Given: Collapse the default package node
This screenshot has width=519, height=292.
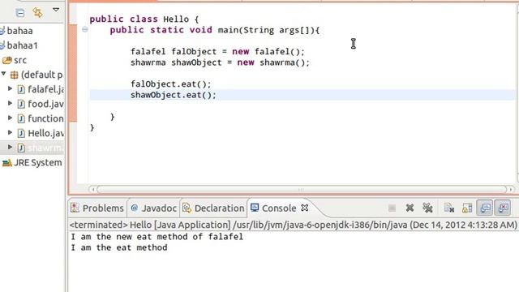Looking at the screenshot, I should pyautogui.click(x=3, y=74).
